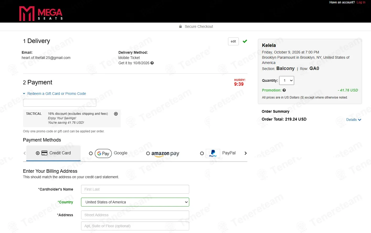This screenshot has width=371, height=233.
Task: Remove the TACTICAL promo code
Action: coord(116,114)
